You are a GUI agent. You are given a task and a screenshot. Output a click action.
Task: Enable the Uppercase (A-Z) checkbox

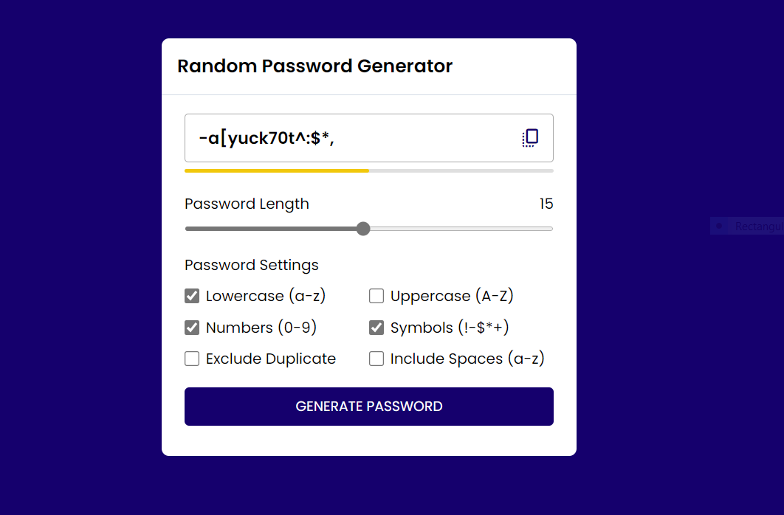tap(376, 296)
